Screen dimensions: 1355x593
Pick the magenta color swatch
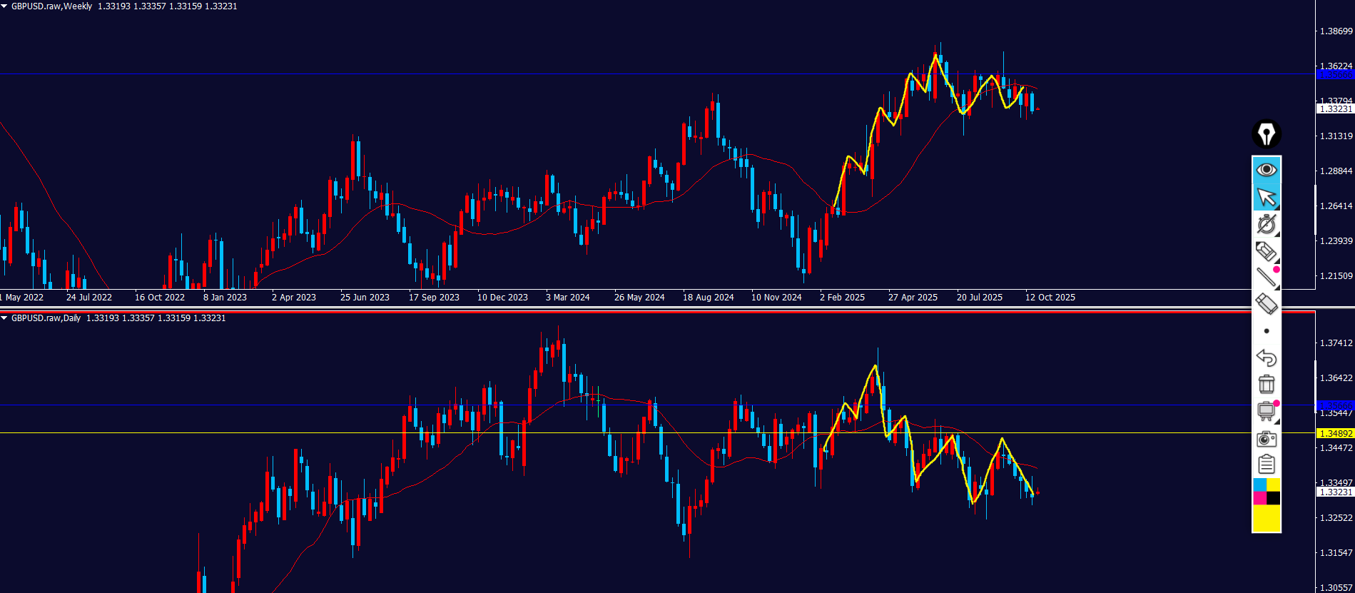1260,498
